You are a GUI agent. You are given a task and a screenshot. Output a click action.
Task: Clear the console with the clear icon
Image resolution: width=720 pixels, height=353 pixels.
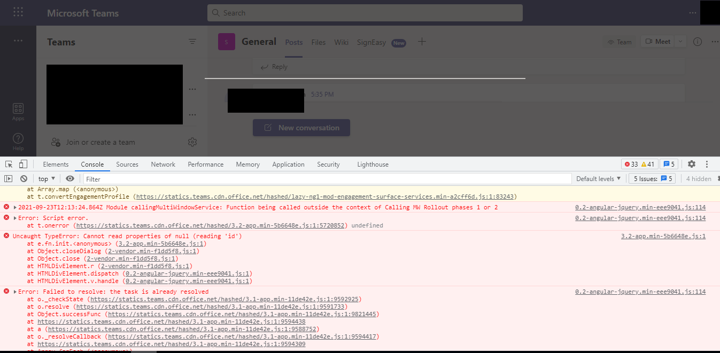(x=24, y=179)
